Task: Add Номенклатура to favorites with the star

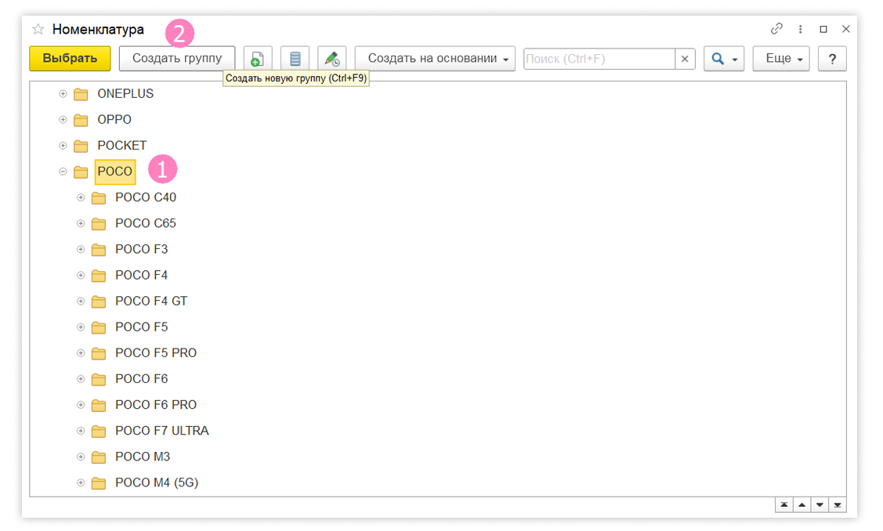Action: tap(38, 29)
